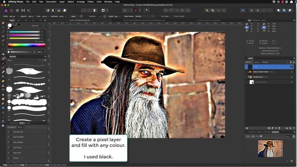Screen dimensions: 297x167
Task: Open the brush Flow dropdown
Action: [48, 16]
